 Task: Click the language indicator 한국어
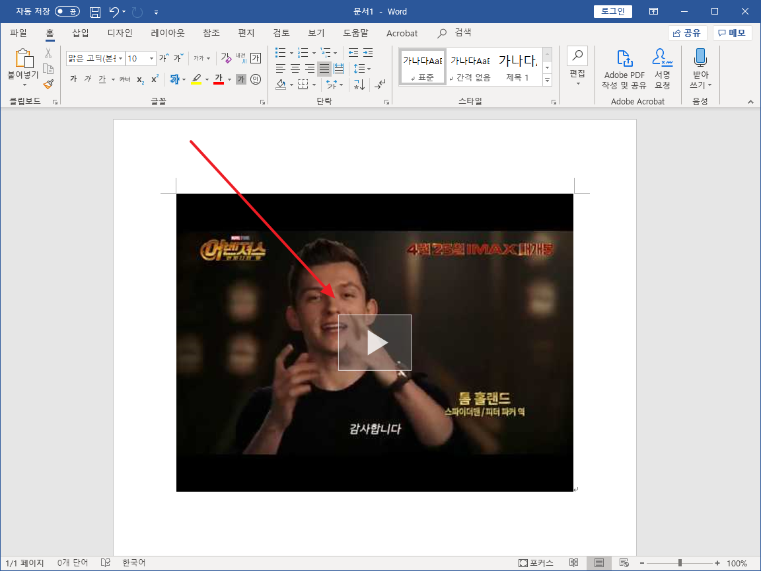[x=133, y=563]
